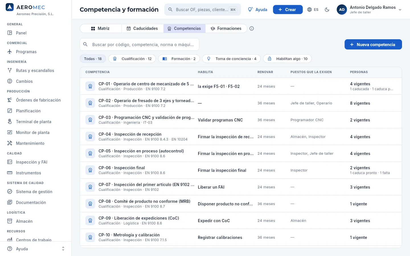The height and width of the screenshot is (256, 410).
Task: Toggle dark mode with the moon icon
Action: (327, 10)
